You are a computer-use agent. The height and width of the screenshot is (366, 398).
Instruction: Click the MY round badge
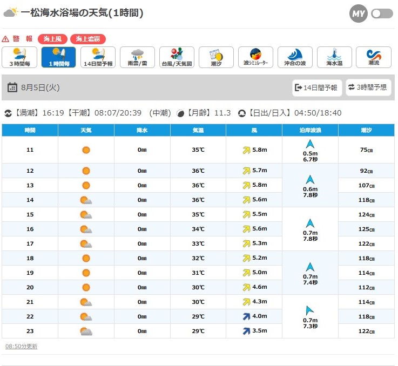click(x=359, y=13)
